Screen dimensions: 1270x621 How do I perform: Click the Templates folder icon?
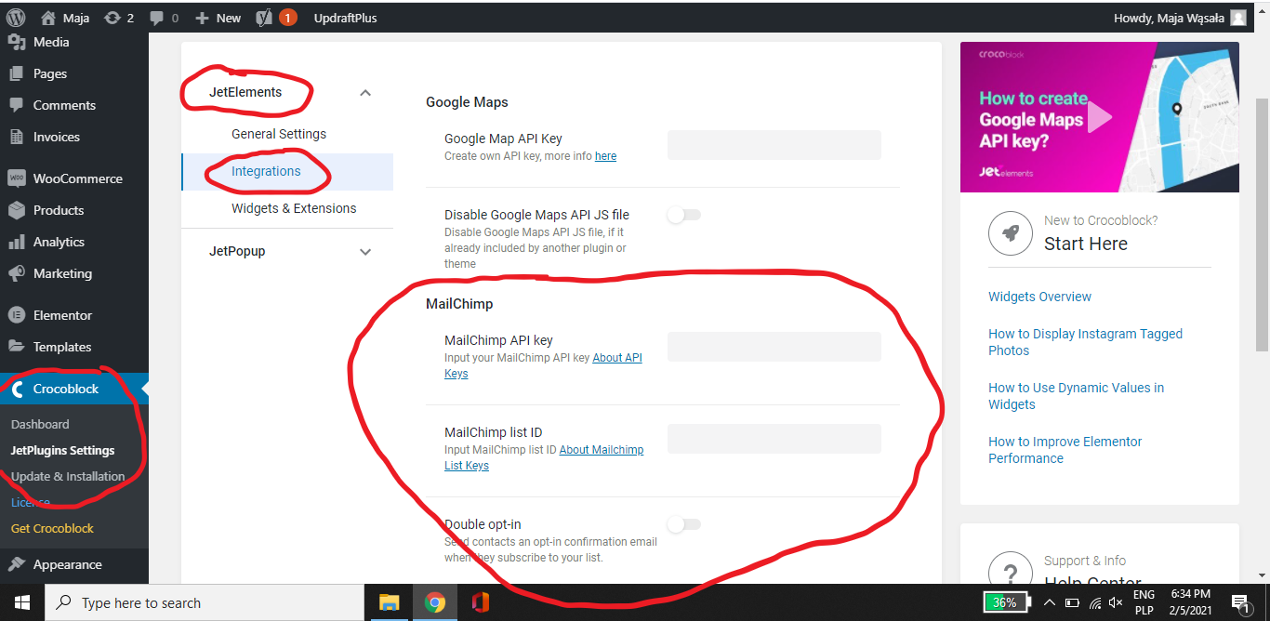(x=17, y=347)
